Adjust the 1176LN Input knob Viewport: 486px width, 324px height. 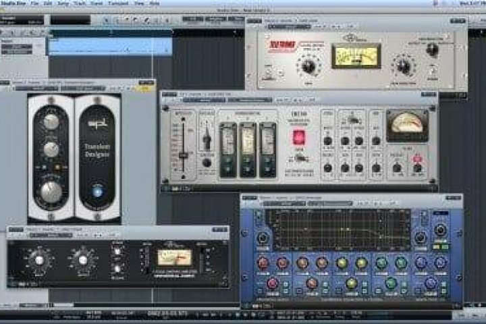pyautogui.click(x=39, y=260)
